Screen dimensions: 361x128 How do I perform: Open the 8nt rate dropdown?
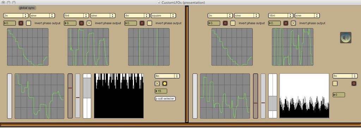pos(76,15)
